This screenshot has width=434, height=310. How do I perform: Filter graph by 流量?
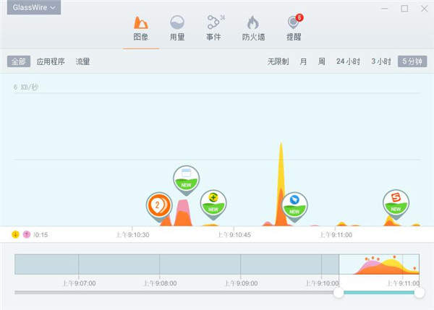point(82,62)
